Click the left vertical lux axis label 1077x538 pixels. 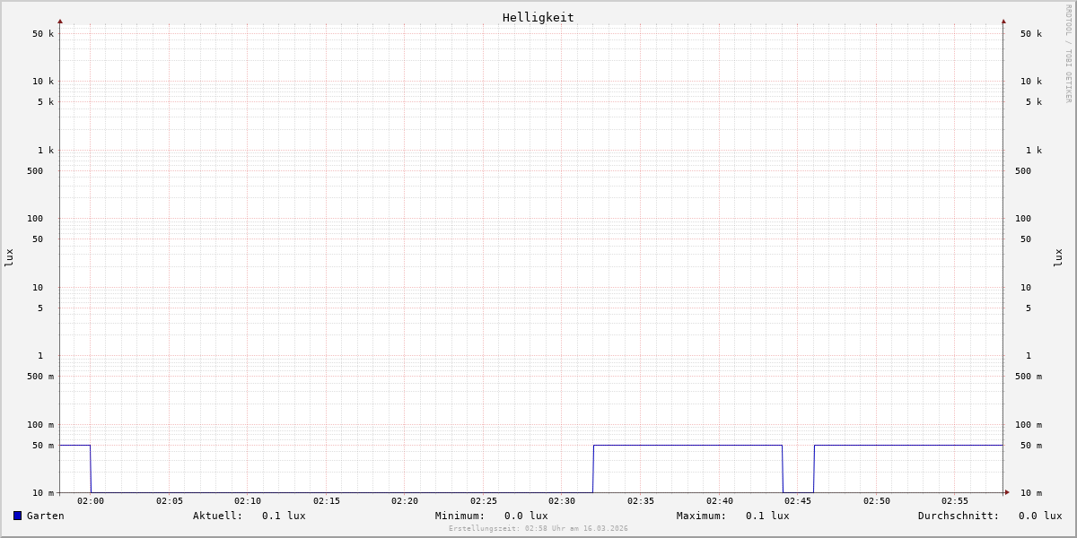click(9, 257)
